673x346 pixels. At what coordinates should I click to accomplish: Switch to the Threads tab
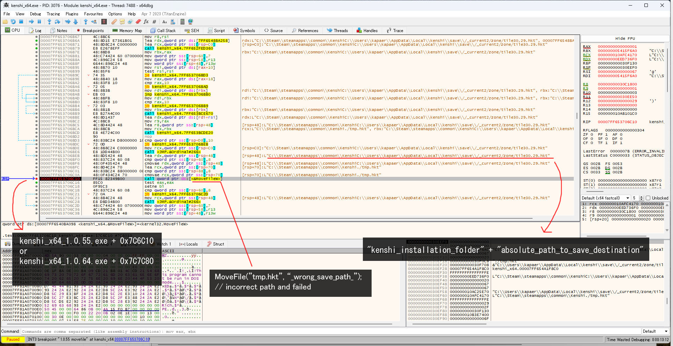click(x=337, y=31)
